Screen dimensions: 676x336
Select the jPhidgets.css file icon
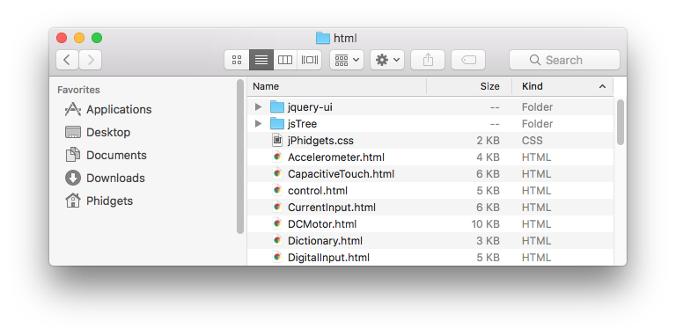[x=276, y=140]
